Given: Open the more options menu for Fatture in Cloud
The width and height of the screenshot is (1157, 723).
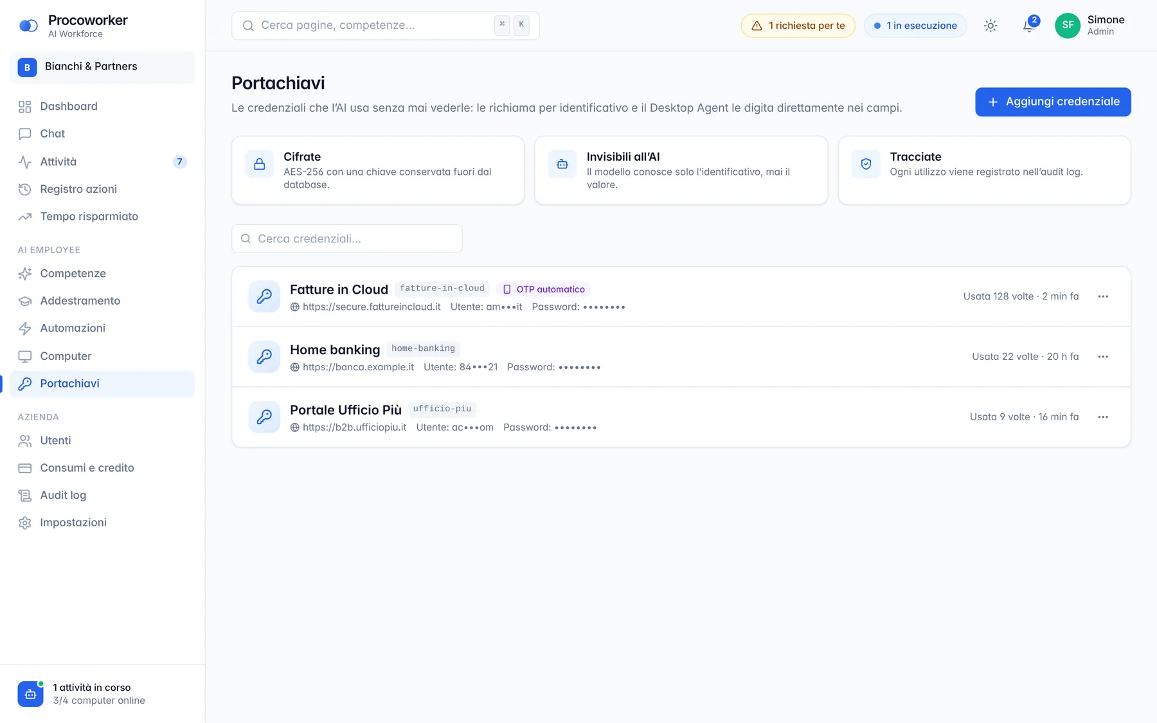Looking at the screenshot, I should [x=1103, y=296].
